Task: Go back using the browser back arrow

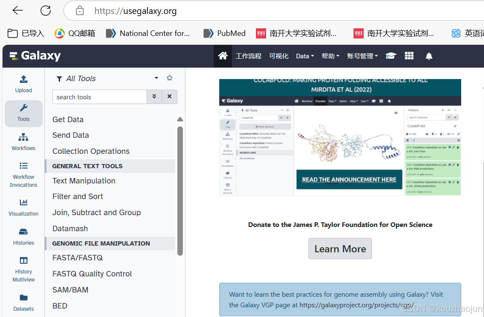Action: [18, 11]
